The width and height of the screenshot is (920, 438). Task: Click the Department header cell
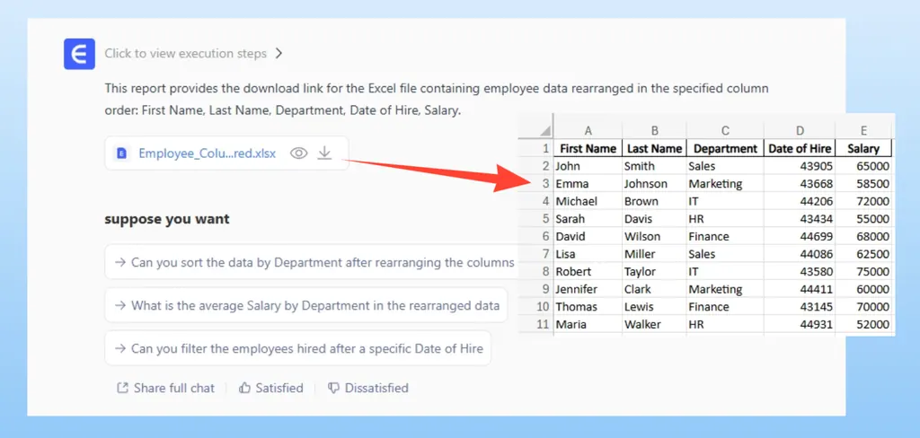(725, 148)
